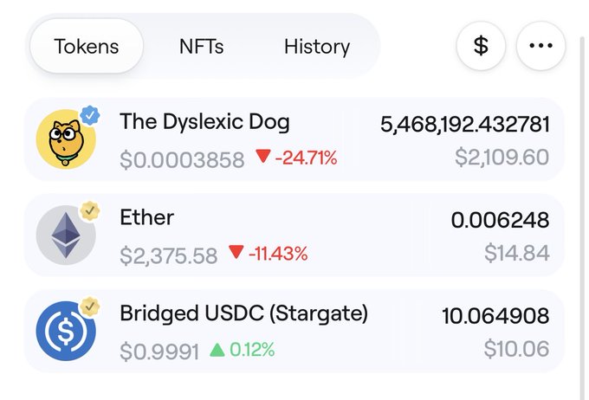Click the Ether -11.43% change indicator
The height and width of the screenshot is (400, 589).
268,255
